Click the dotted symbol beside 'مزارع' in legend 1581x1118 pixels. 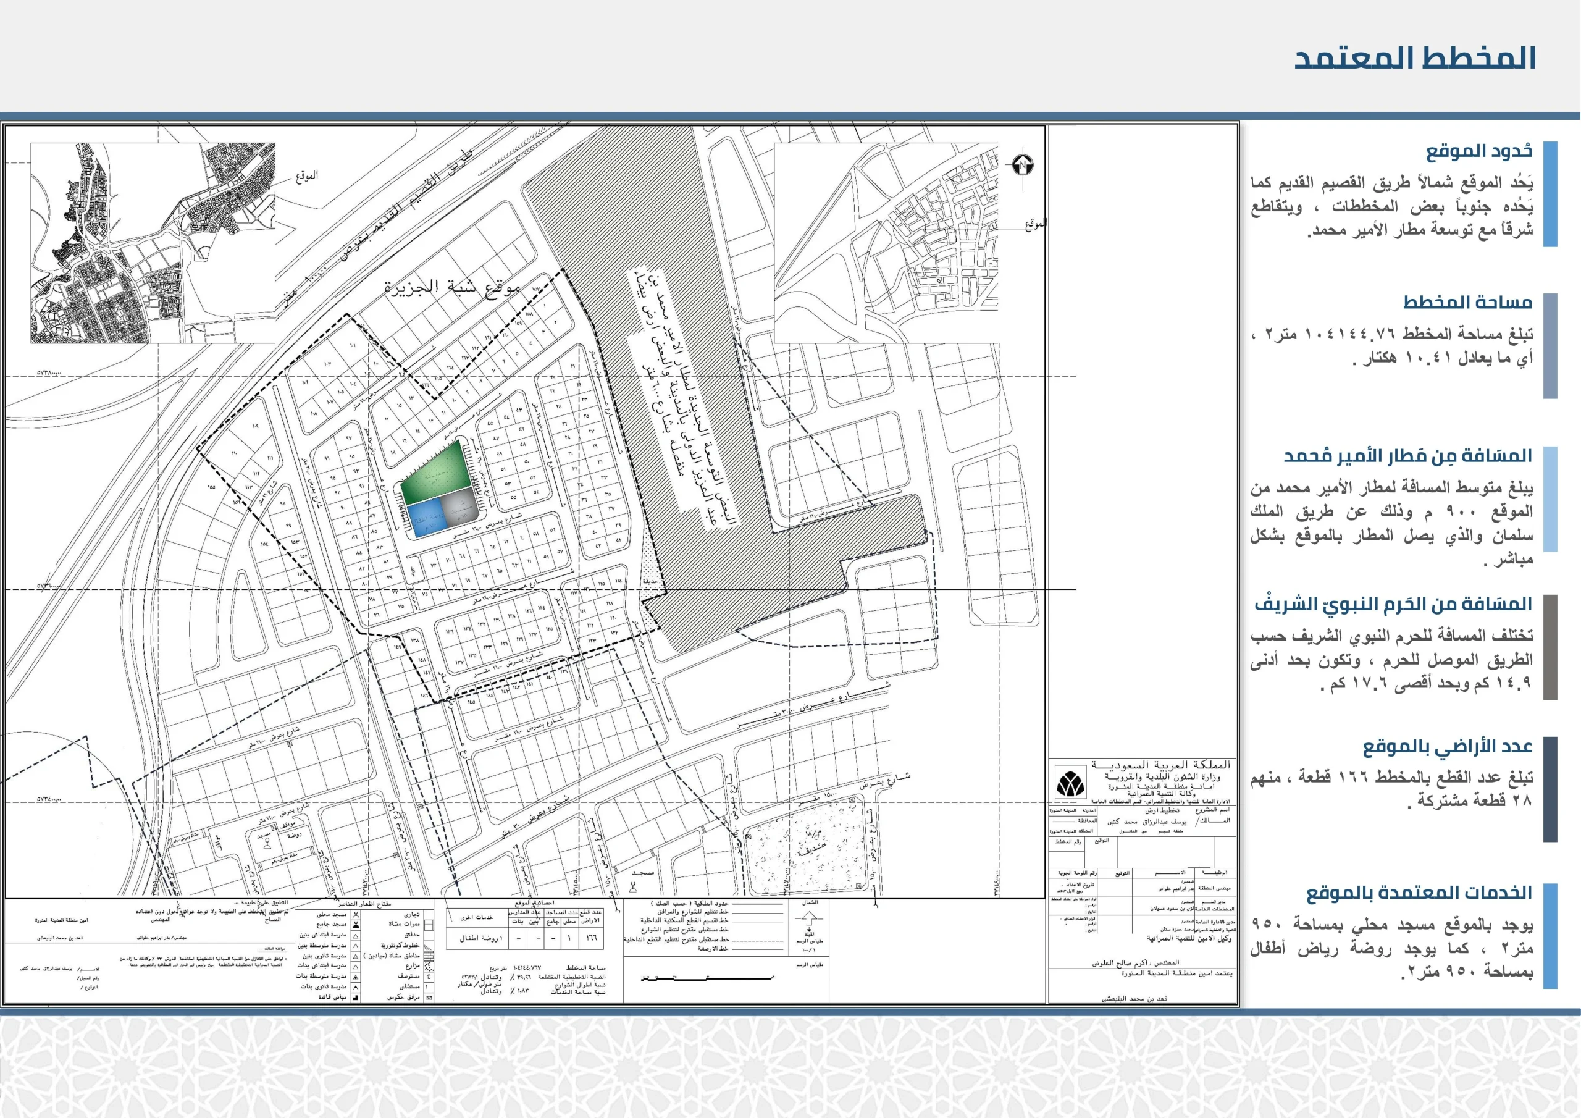click(429, 967)
